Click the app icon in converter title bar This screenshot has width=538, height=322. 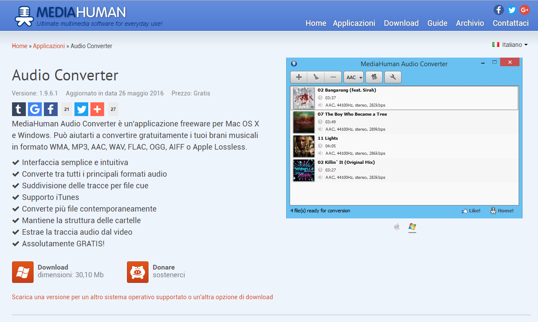point(294,64)
